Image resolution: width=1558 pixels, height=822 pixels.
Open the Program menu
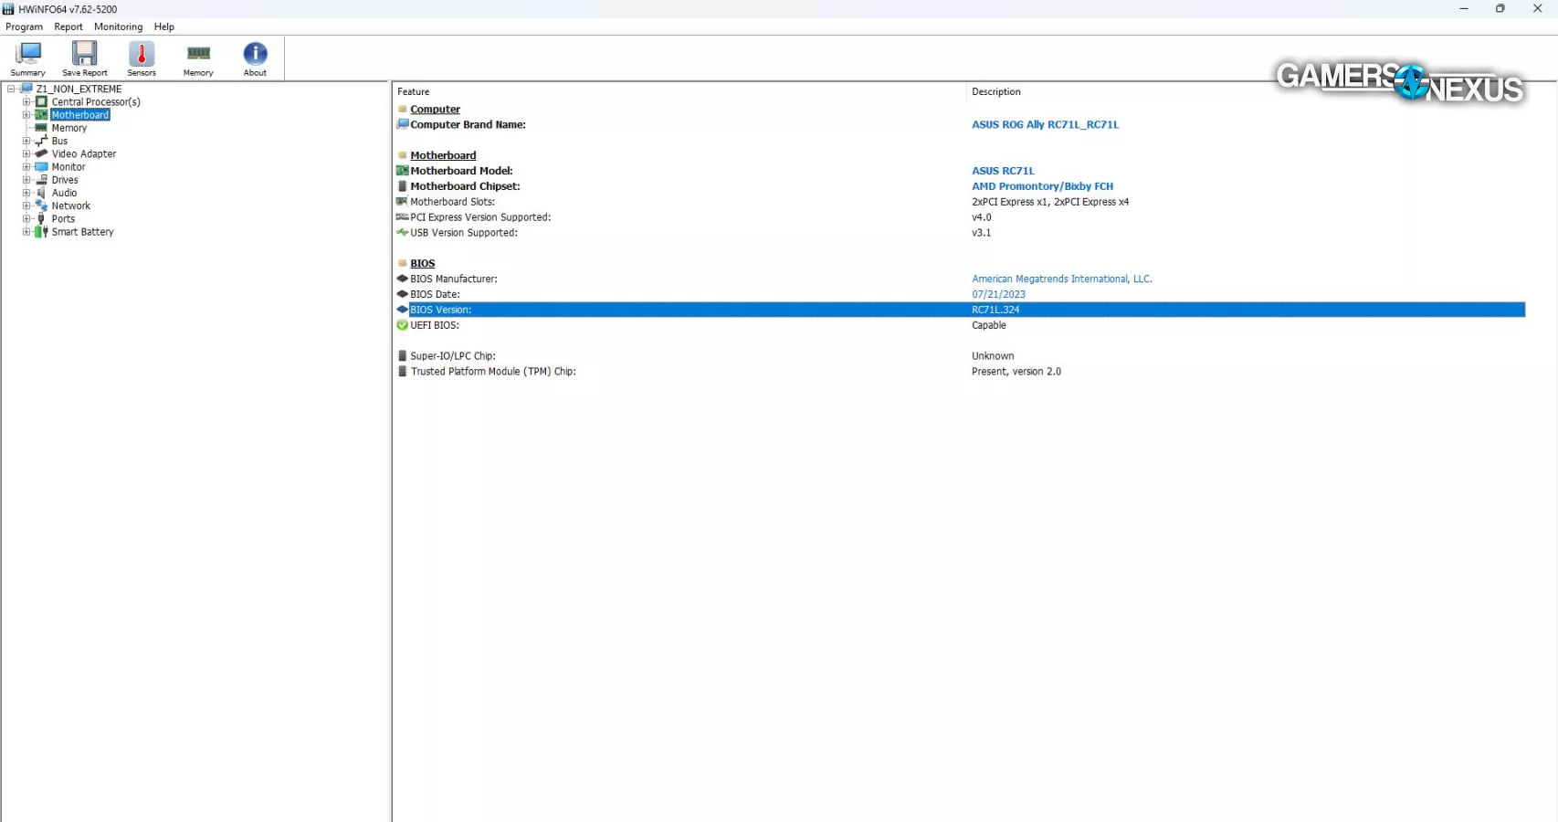tap(24, 27)
